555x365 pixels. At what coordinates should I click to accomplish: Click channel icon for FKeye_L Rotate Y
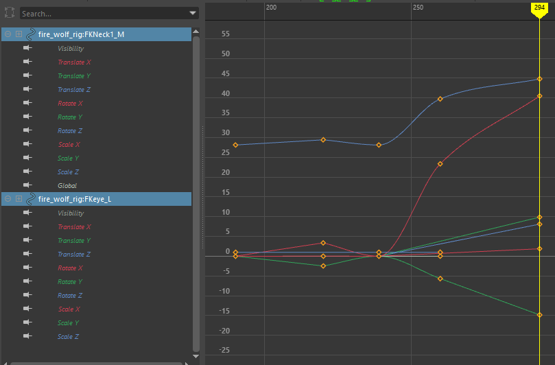27,281
